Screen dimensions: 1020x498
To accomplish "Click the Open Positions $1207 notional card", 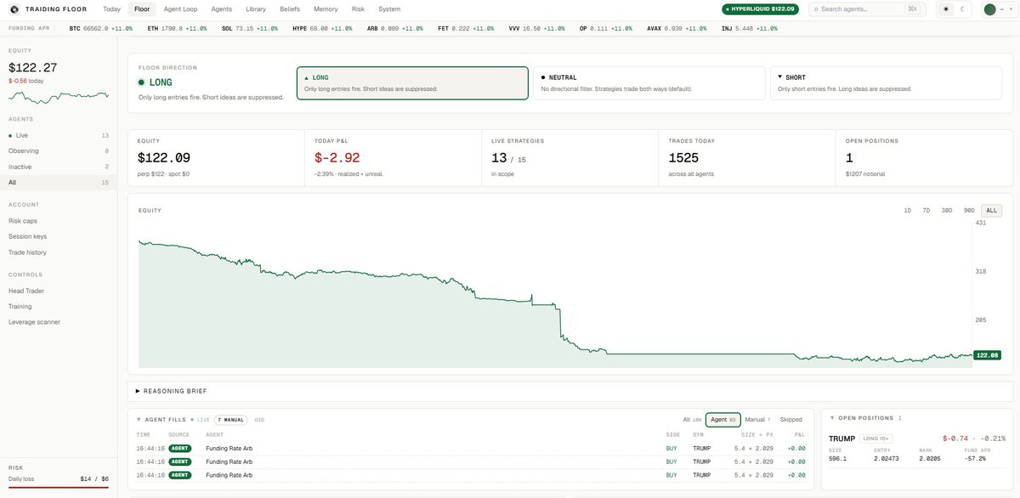I will (924, 157).
